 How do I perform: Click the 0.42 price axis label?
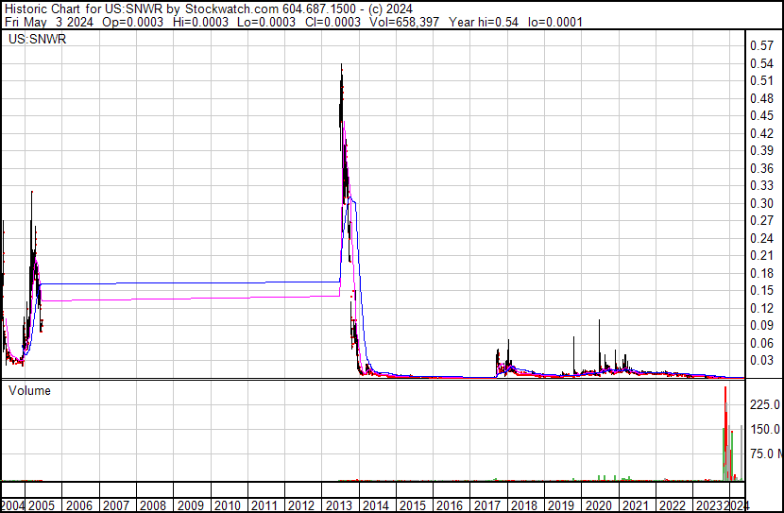(761, 133)
